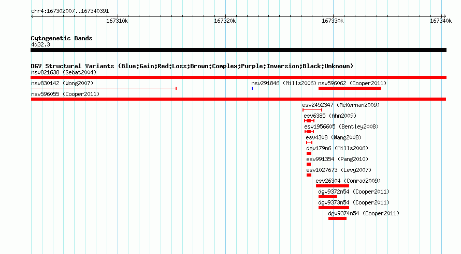Click the nsv821638 (Sebat2004) variant label
This screenshot has width=461, height=254.
(64, 72)
